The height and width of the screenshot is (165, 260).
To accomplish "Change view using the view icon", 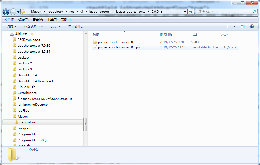I will pos(228,26).
